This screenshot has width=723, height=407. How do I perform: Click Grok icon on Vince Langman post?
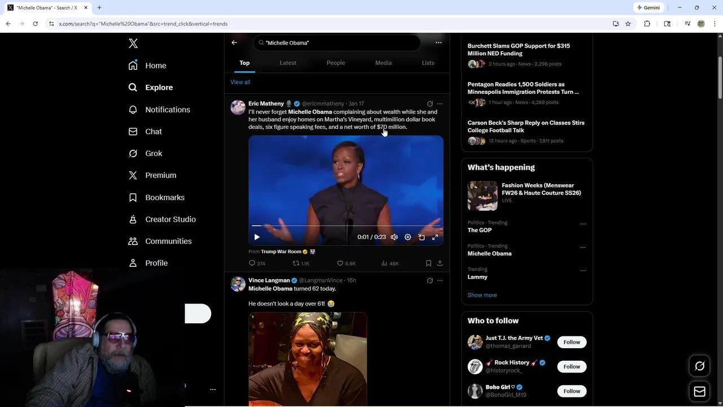(430, 280)
